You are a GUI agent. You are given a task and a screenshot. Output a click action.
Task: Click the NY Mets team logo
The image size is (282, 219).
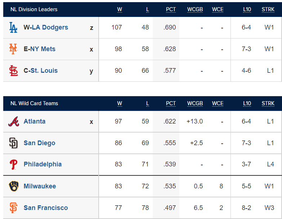click(13, 49)
